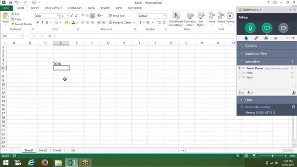Open Firefox from Windows taskbar
The width and height of the screenshot is (297, 167).
pos(45,162)
